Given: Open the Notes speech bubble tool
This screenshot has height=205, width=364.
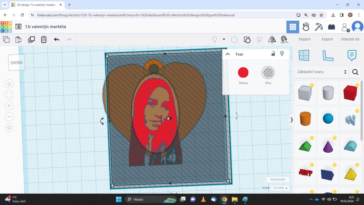Looking at the screenshot, I should click(352, 55).
